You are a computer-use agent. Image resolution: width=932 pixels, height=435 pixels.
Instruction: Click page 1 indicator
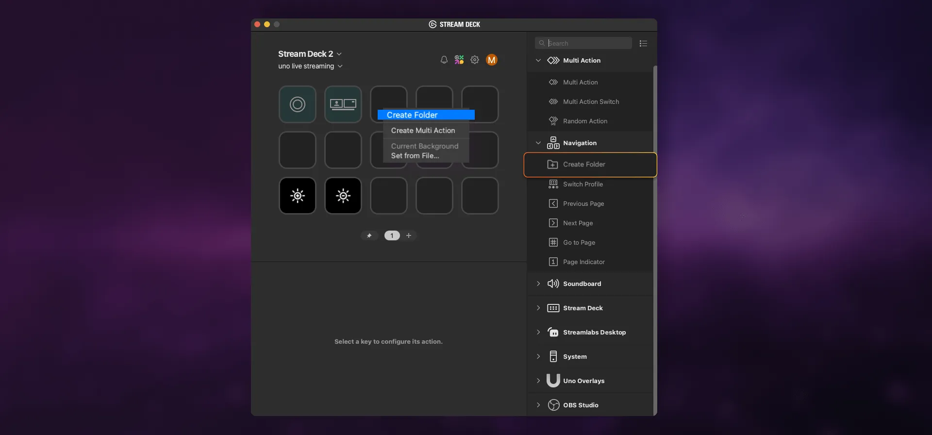(392, 235)
